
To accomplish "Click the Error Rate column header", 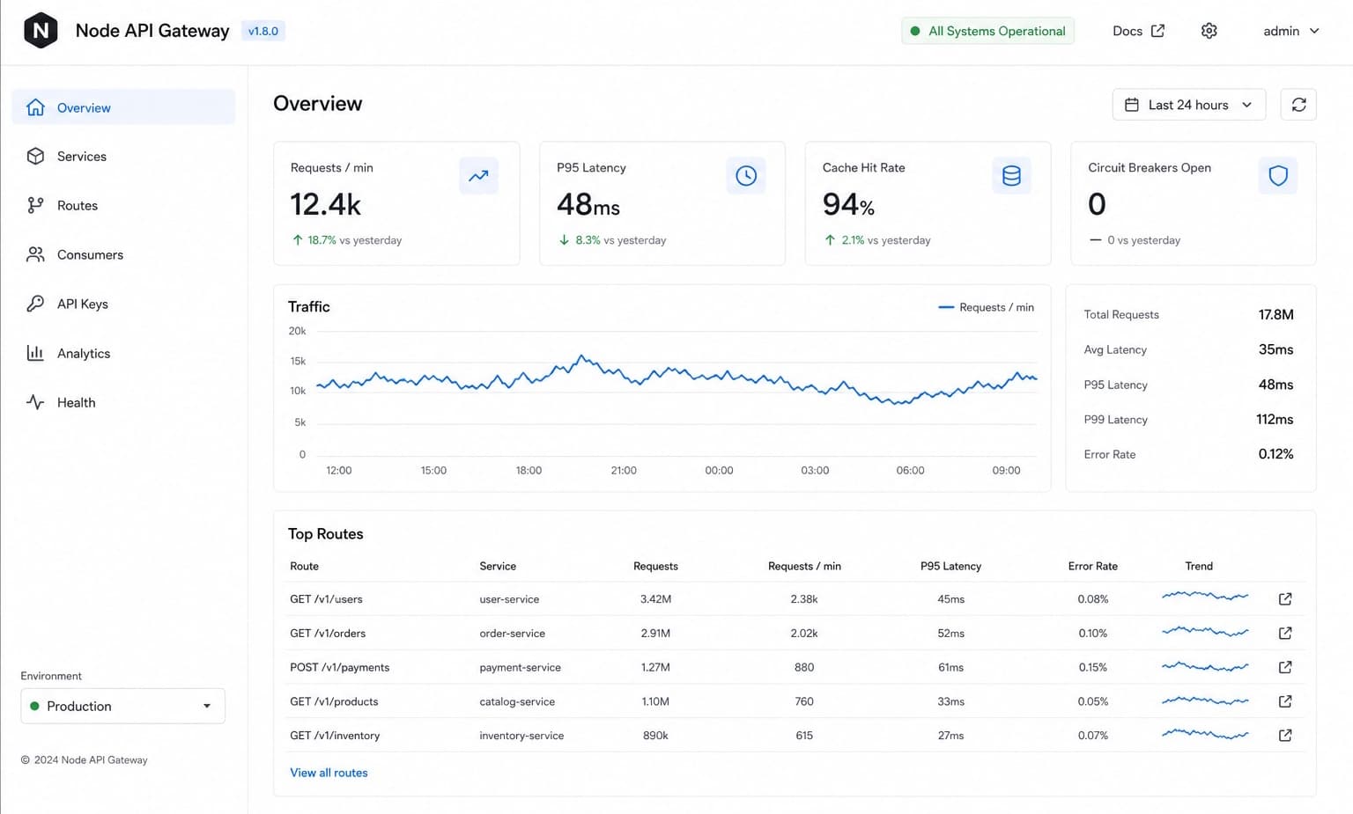I will pos(1092,566).
